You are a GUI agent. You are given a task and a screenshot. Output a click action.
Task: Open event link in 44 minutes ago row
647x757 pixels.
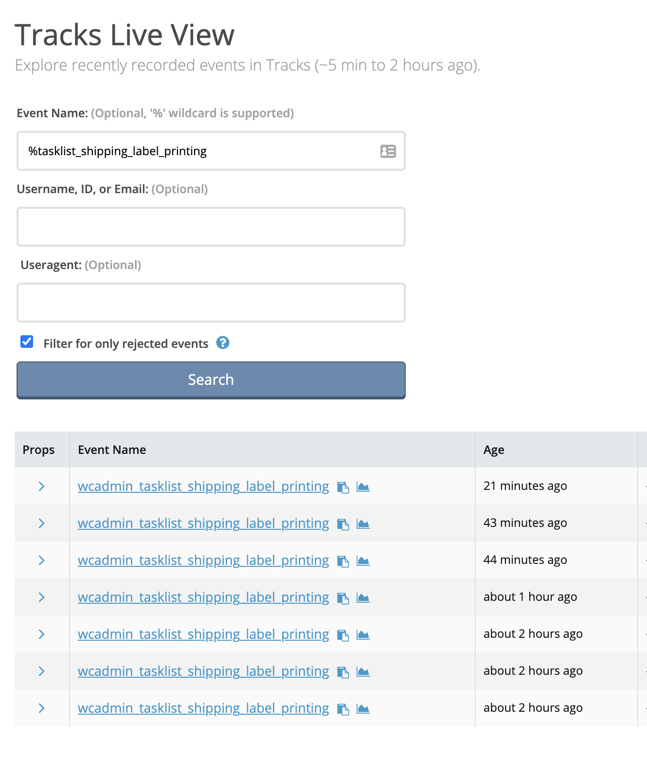click(203, 560)
